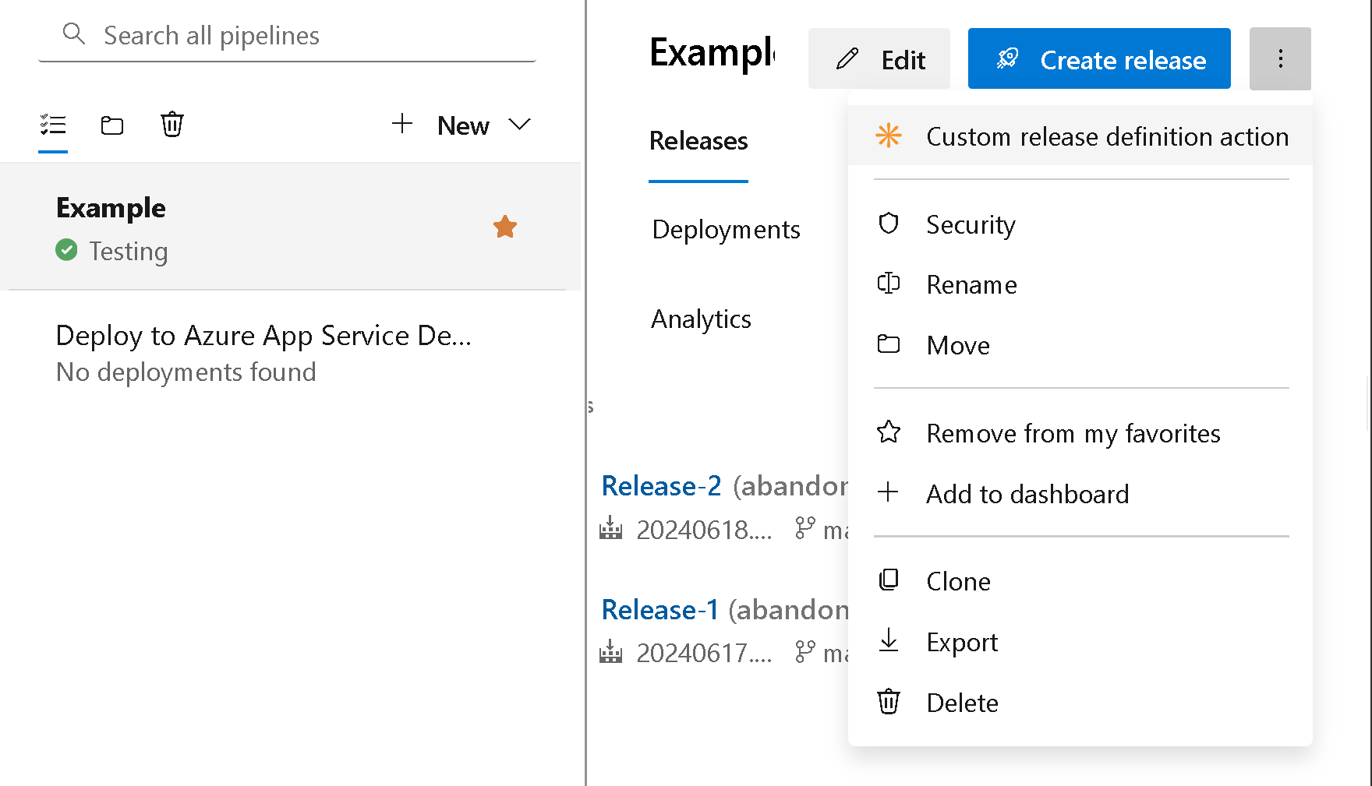The height and width of the screenshot is (786, 1372).
Task: Open Release-2 from the releases list
Action: coord(661,485)
